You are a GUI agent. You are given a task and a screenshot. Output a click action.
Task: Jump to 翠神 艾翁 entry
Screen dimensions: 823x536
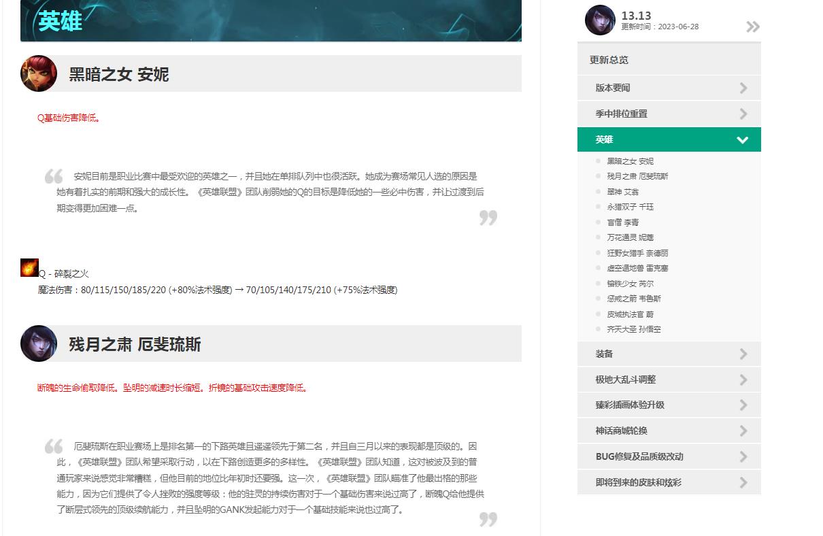click(x=622, y=192)
